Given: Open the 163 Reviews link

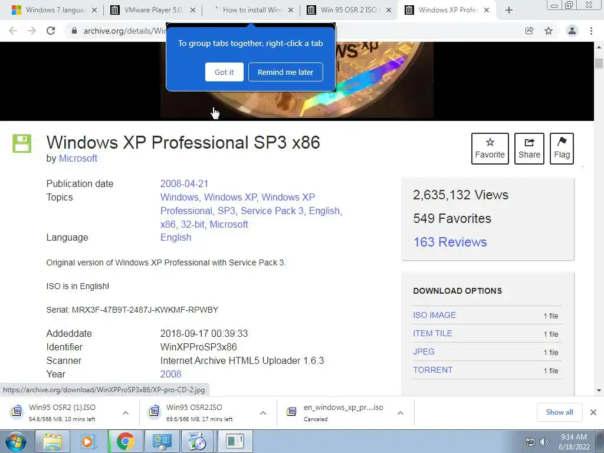Looking at the screenshot, I should click(450, 242).
